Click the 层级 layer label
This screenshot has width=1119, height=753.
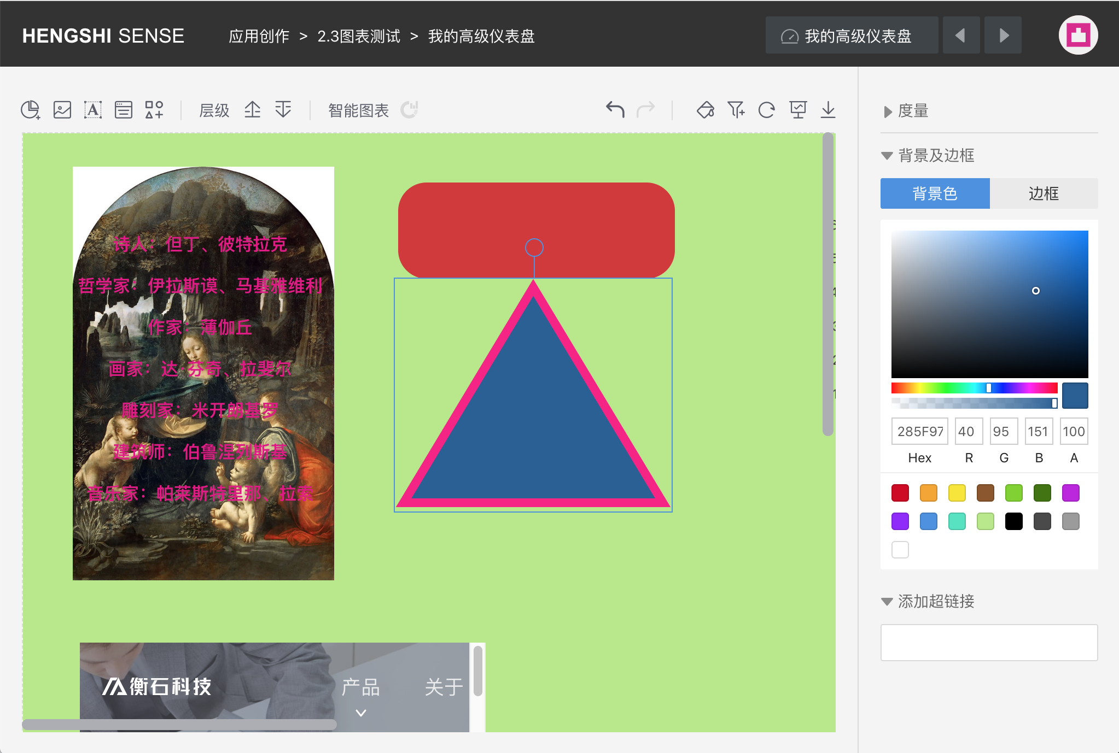click(x=214, y=110)
